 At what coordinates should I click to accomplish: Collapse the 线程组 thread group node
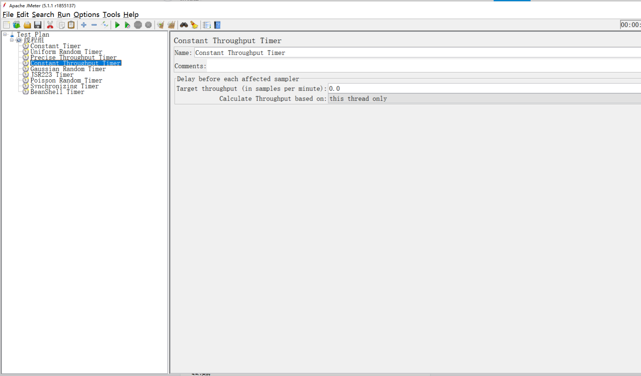pyautogui.click(x=12, y=40)
